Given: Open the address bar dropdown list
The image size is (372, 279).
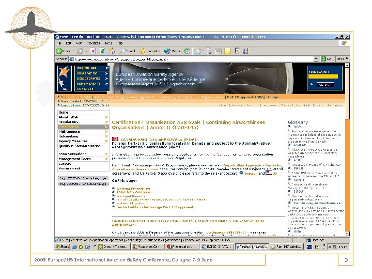Looking at the screenshot, I should (x=316, y=59).
